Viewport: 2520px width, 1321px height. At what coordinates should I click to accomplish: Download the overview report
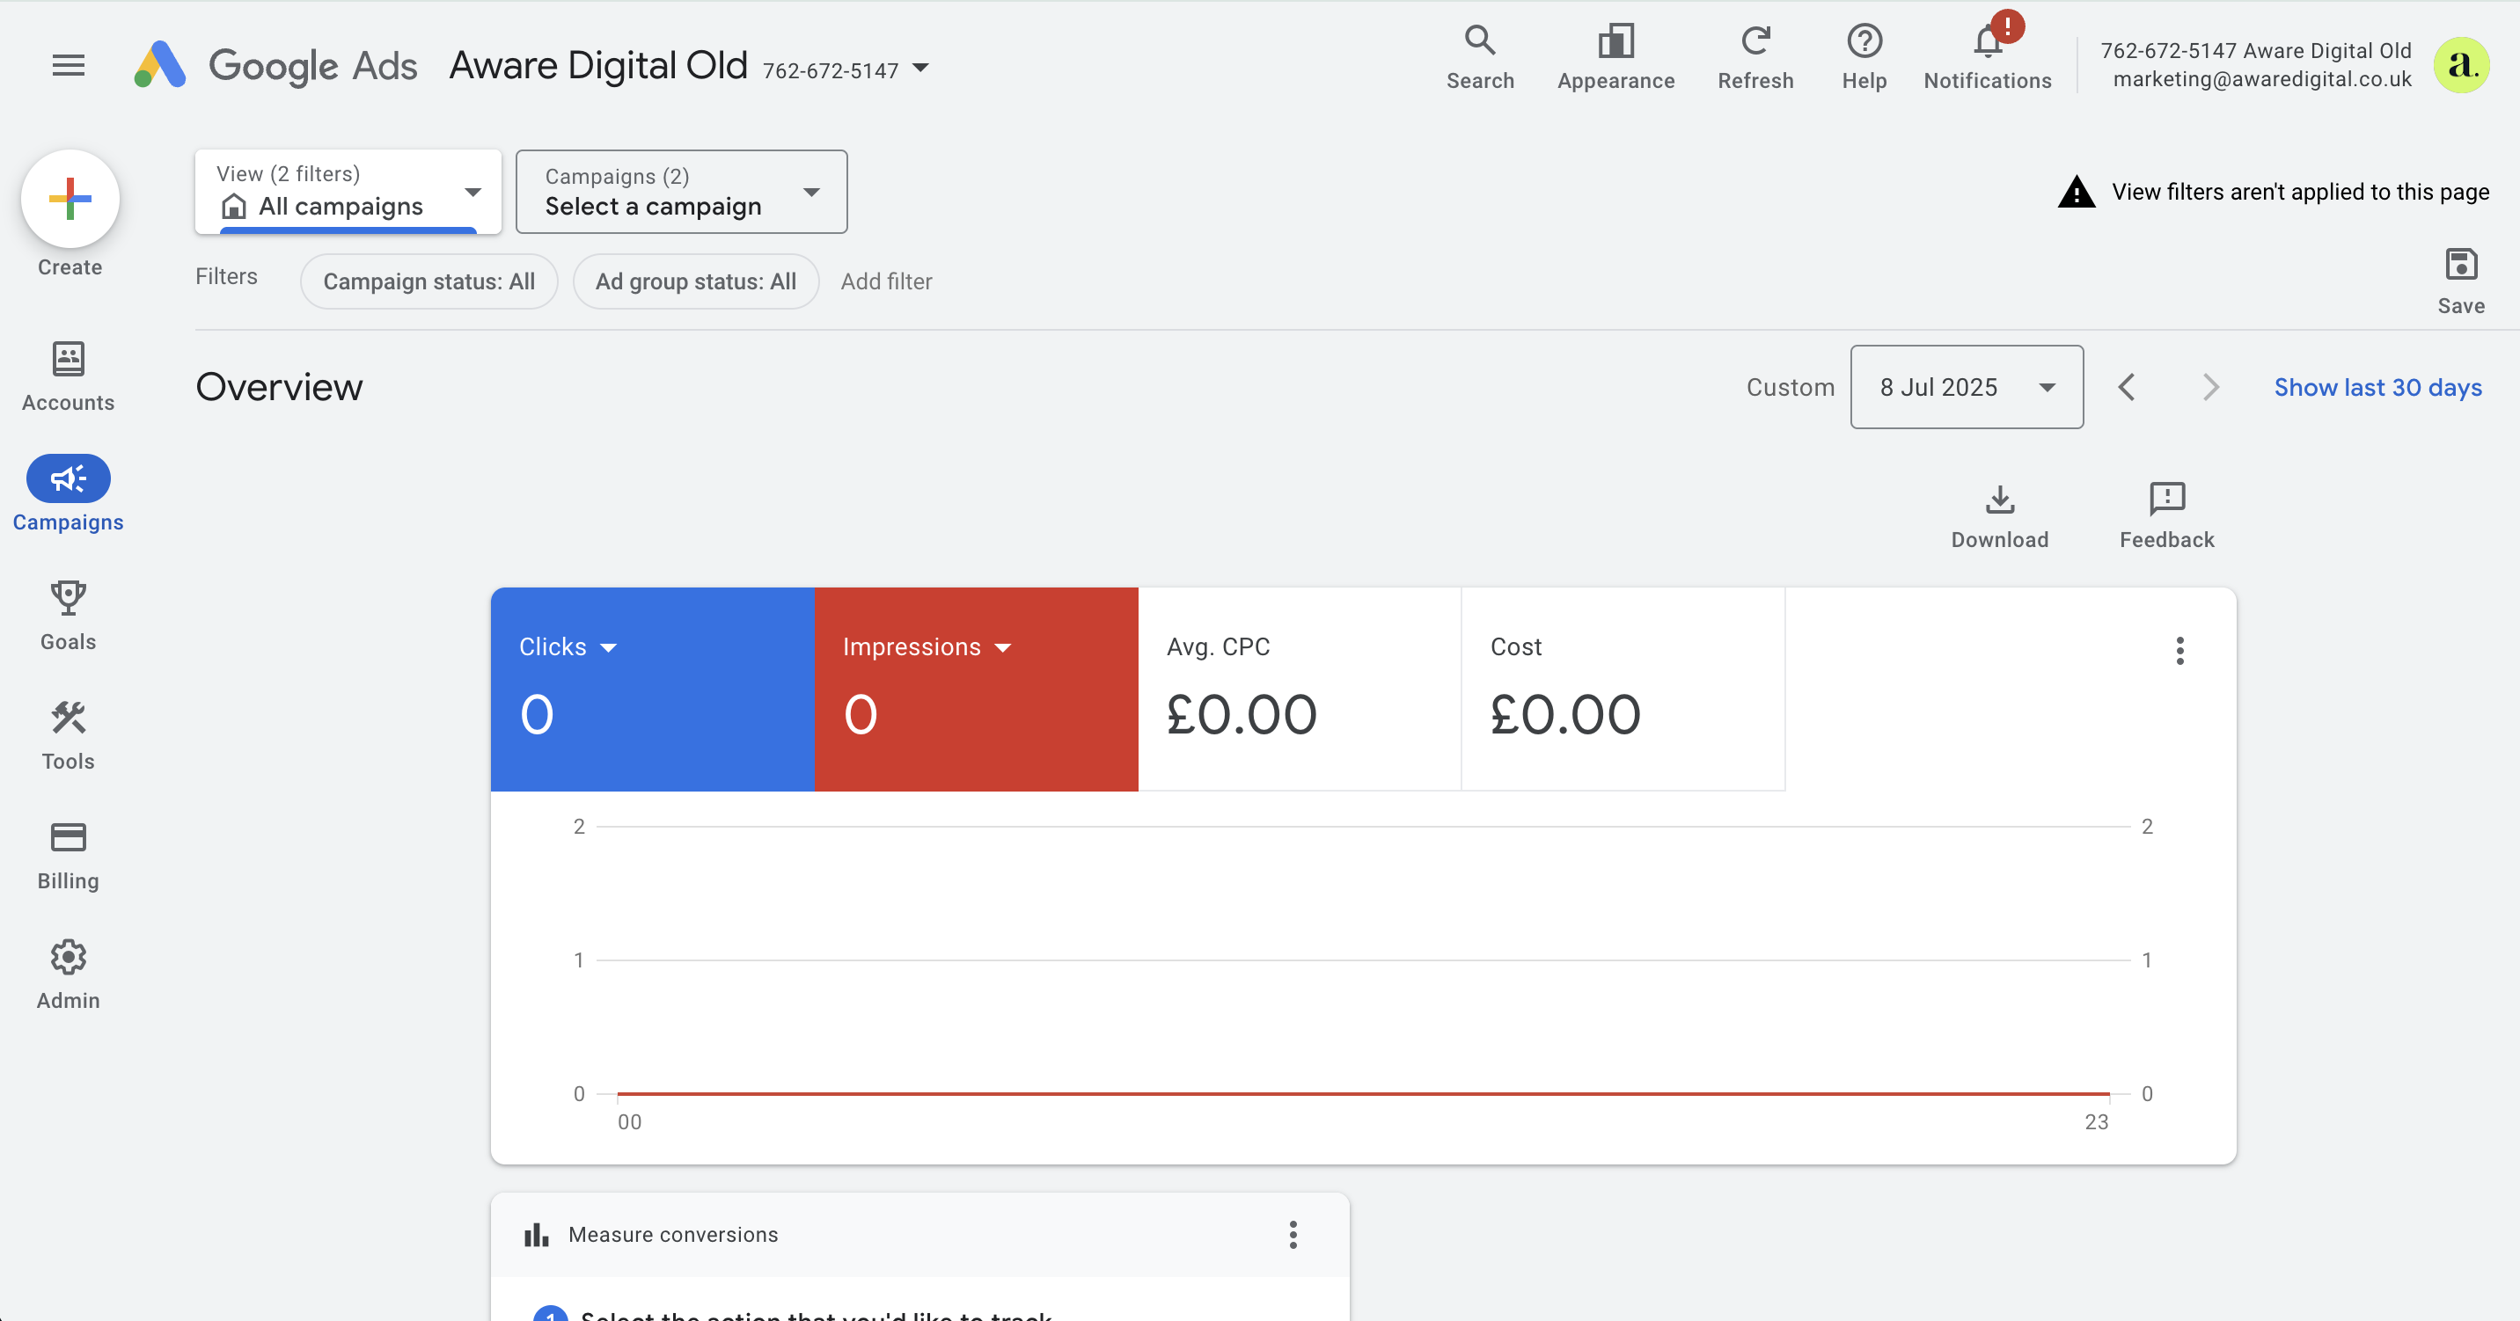[x=2000, y=516]
